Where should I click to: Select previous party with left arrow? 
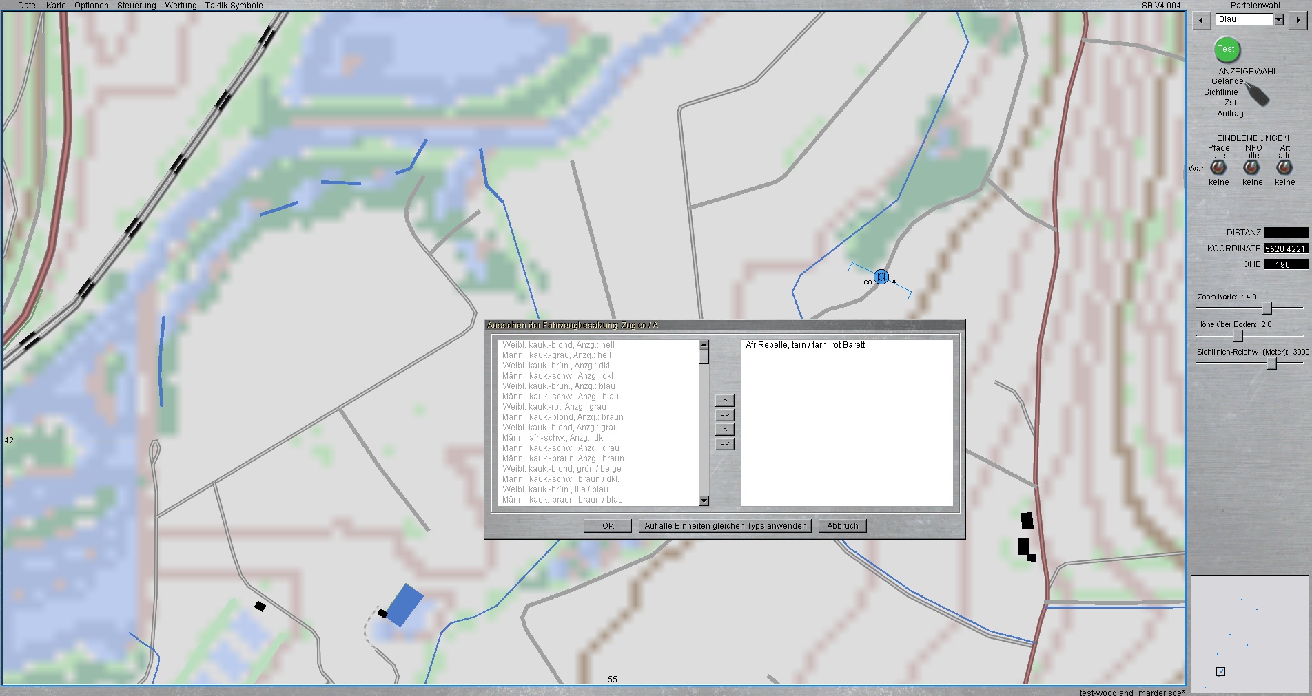[x=1201, y=20]
